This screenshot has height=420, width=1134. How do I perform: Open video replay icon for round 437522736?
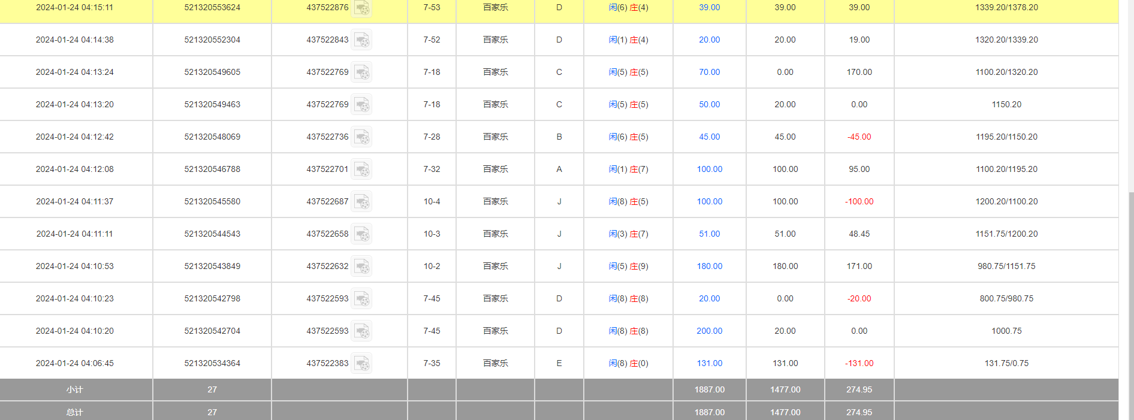[x=361, y=137]
